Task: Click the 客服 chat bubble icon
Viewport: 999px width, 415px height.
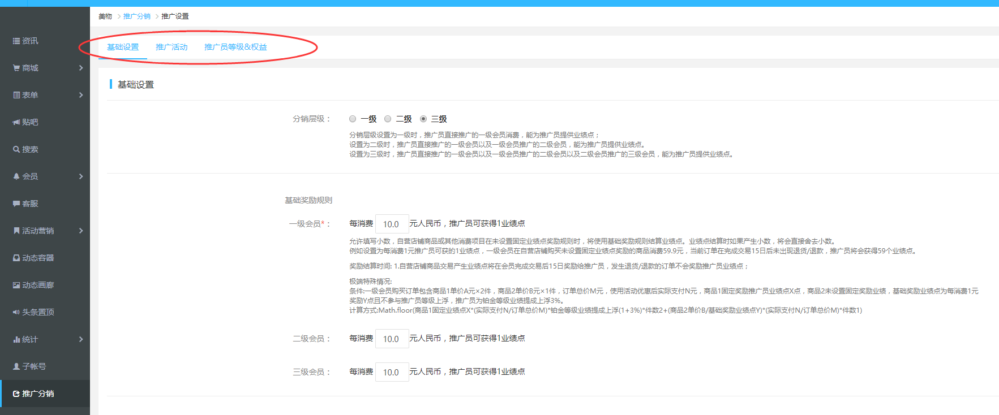Action: tap(16, 204)
